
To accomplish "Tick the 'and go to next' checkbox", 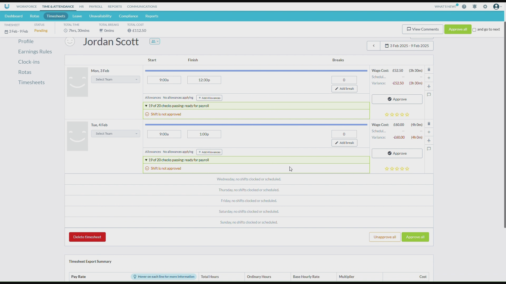I will point(474,30).
